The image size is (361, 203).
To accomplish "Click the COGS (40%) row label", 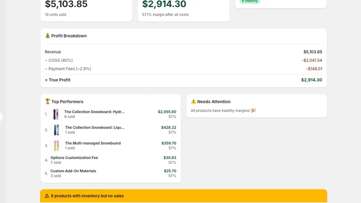I will coord(59,60).
